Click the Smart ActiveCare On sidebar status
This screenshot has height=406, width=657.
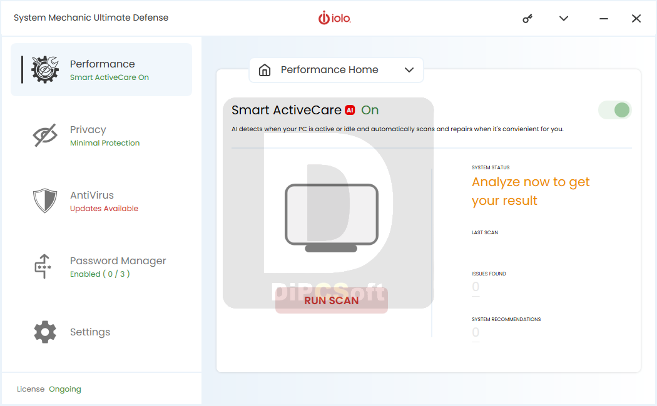(109, 77)
